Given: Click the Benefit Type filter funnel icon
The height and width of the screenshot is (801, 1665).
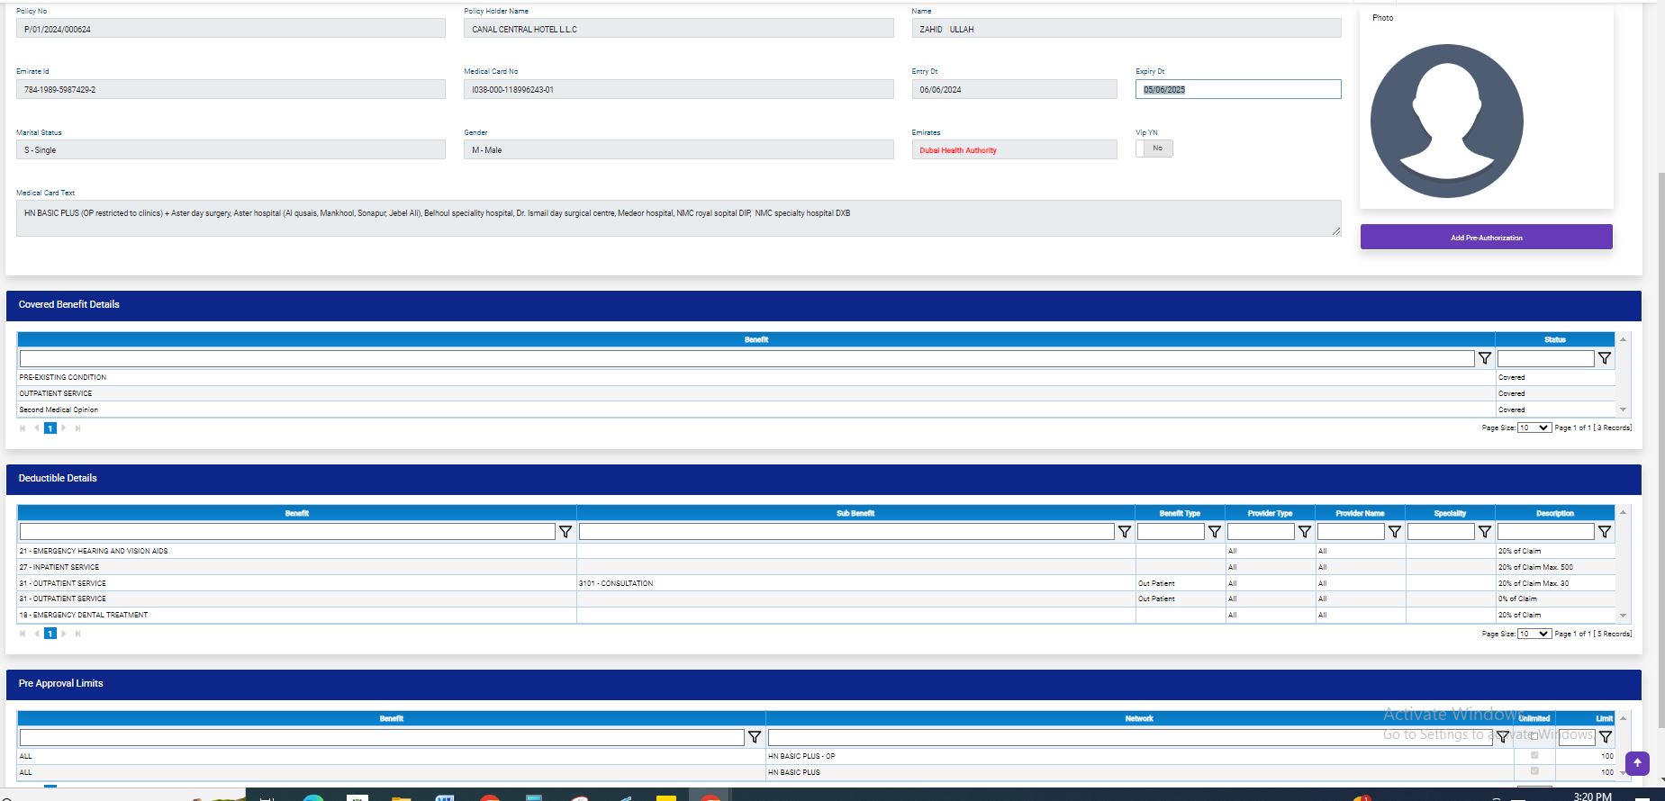Looking at the screenshot, I should coord(1215,532).
